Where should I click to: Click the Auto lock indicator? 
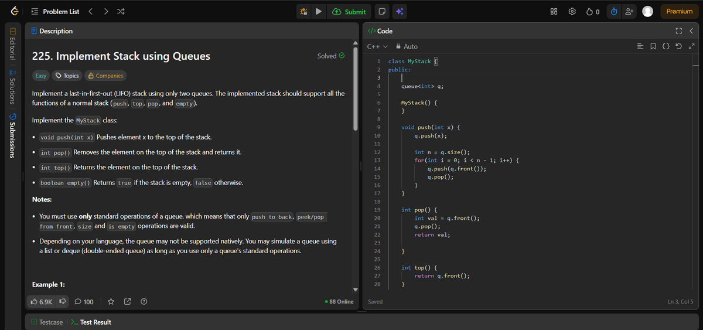click(x=407, y=46)
